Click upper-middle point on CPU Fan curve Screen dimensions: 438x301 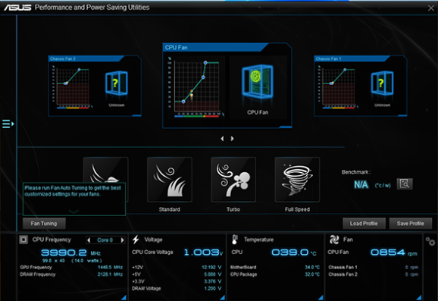[x=203, y=77]
